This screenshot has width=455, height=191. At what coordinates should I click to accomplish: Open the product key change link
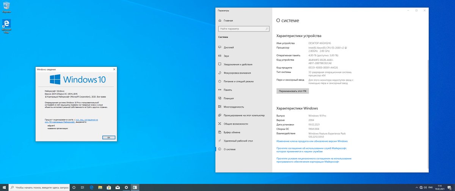point(312,141)
